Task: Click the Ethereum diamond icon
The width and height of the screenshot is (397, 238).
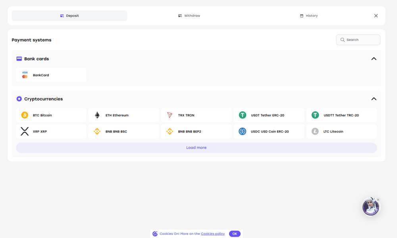Action: 97,115
